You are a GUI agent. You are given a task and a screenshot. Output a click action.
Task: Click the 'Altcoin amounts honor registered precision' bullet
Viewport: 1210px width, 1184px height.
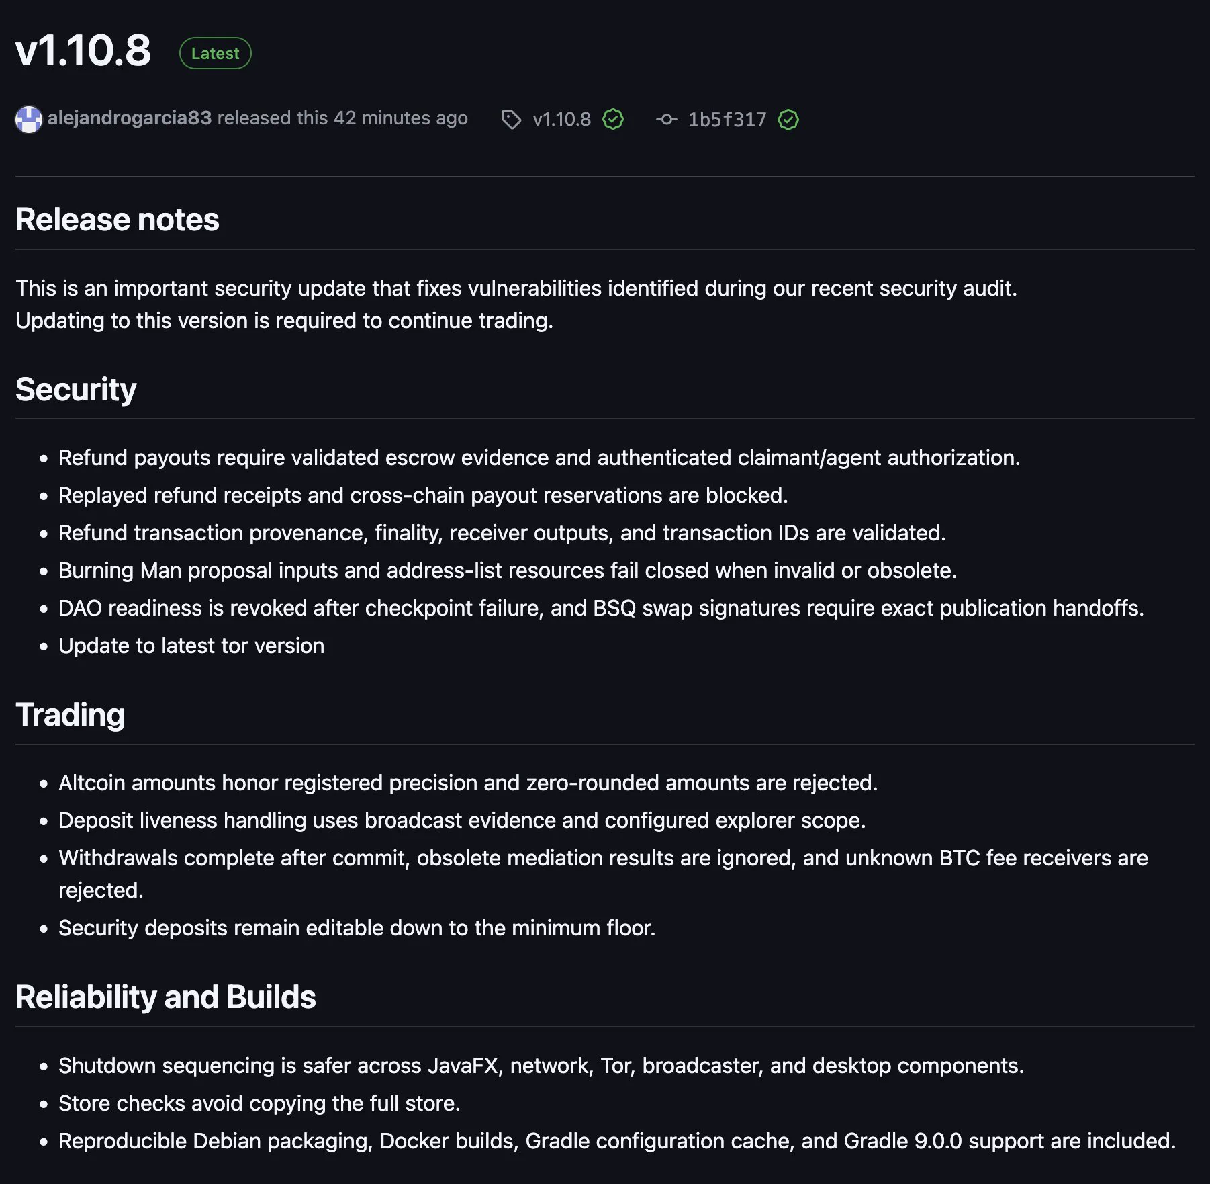[x=468, y=783]
